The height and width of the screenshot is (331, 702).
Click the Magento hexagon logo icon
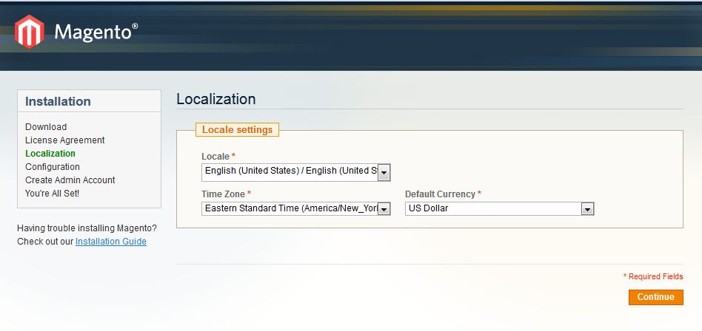(x=29, y=31)
